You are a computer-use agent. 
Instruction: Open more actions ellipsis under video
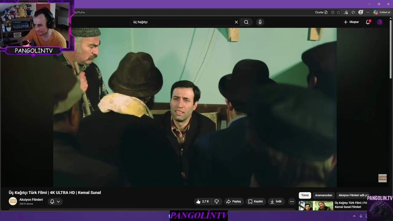pos(292,202)
